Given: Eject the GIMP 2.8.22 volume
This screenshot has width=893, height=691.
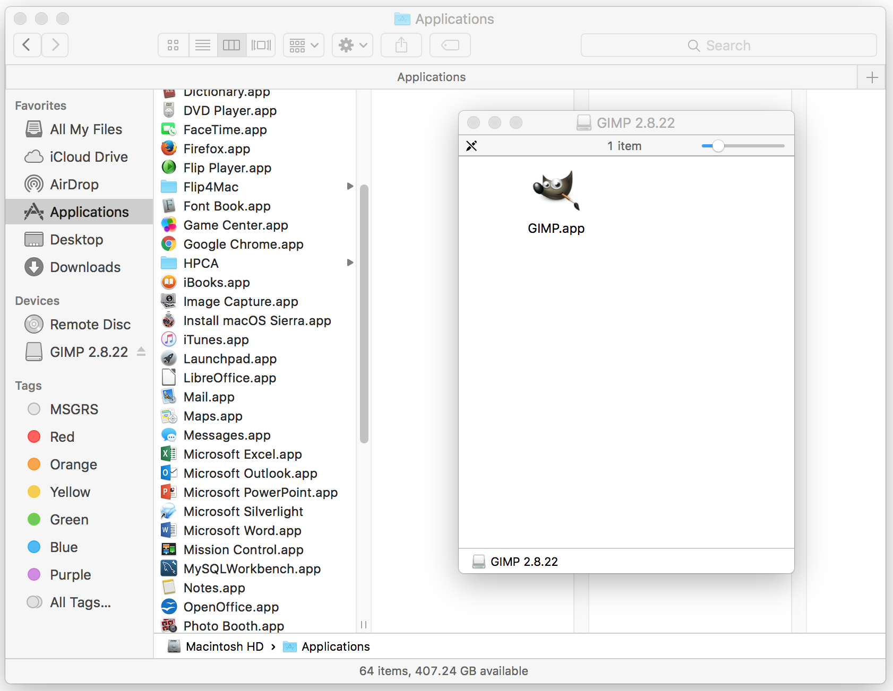Looking at the screenshot, I should 141,352.
